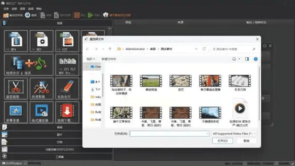
Task: Open the fourth menu in the menu bar
Action: (x=31, y=8)
